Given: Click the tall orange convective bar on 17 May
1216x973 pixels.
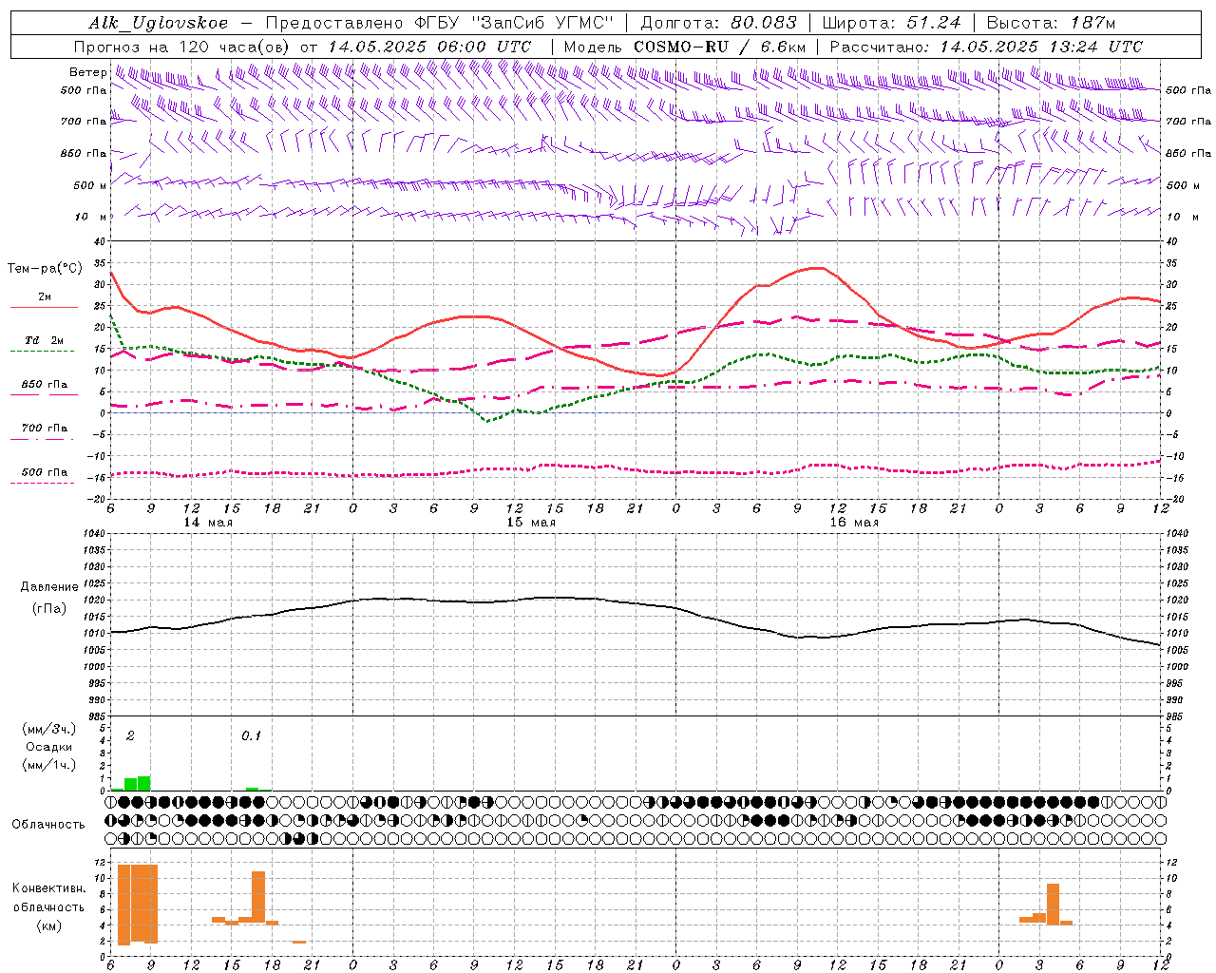Looking at the screenshot, I should point(1053,903).
